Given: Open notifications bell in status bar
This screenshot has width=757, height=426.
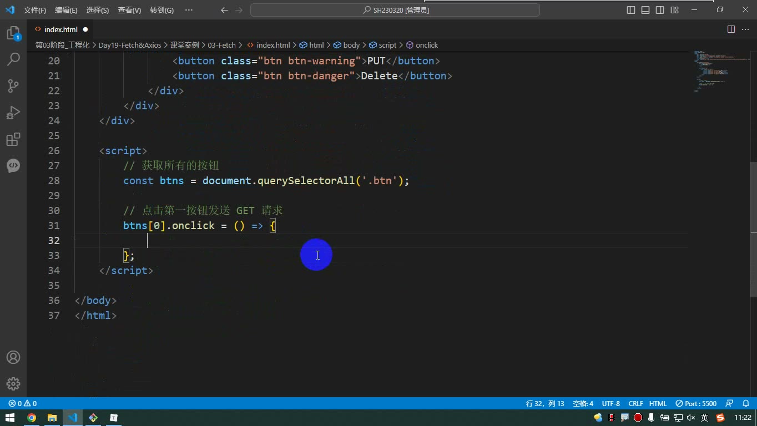Looking at the screenshot, I should click(x=745, y=403).
